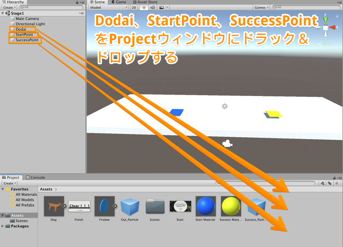Select SuccessPoint object in Hierarchy
Screen dimensions: 343x247
point(27,40)
